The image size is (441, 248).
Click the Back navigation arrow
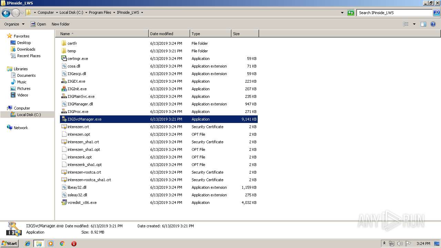click(x=6, y=13)
